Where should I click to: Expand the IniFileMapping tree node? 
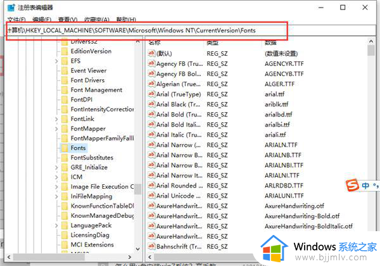tap(56, 197)
